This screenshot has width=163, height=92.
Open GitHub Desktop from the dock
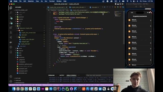coord(71,89)
